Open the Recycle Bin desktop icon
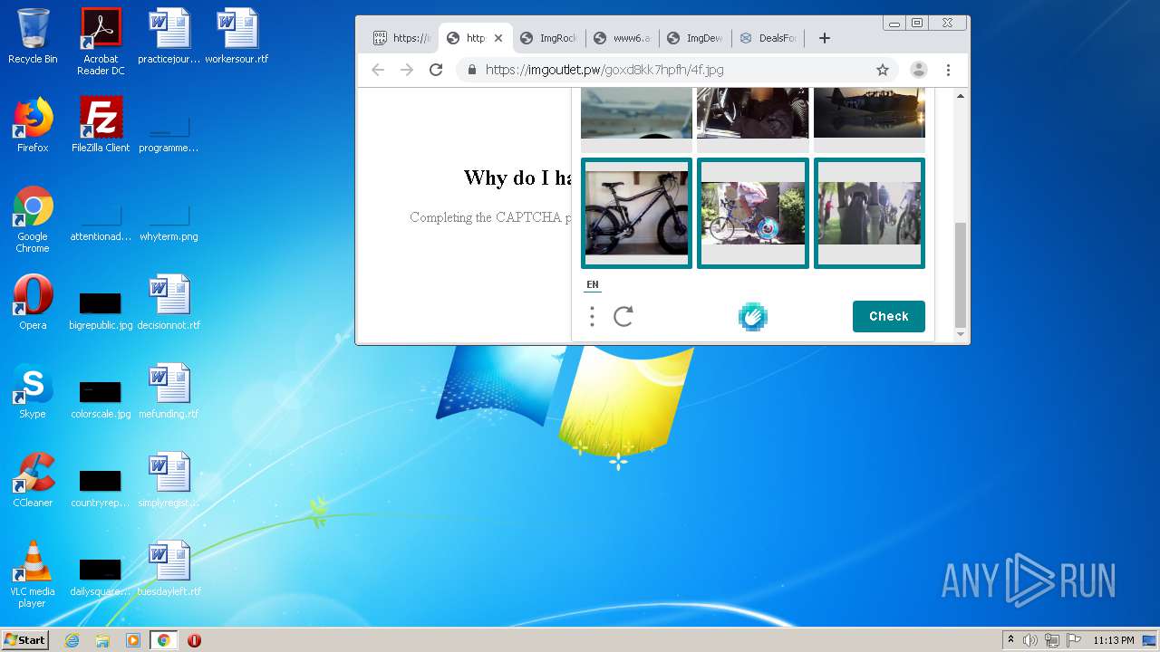 (x=33, y=36)
